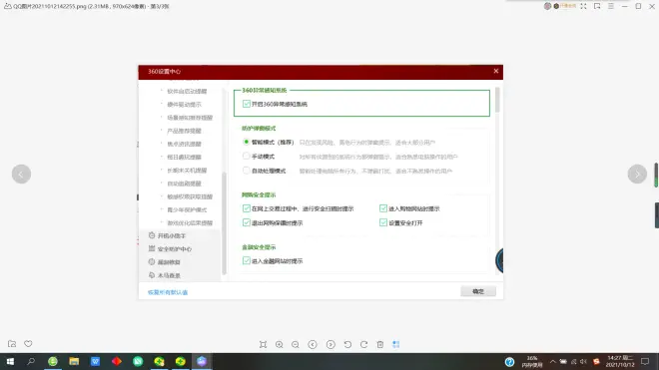The height and width of the screenshot is (370, 659).
Task: Select 手动模式 radio button
Action: coord(247,157)
